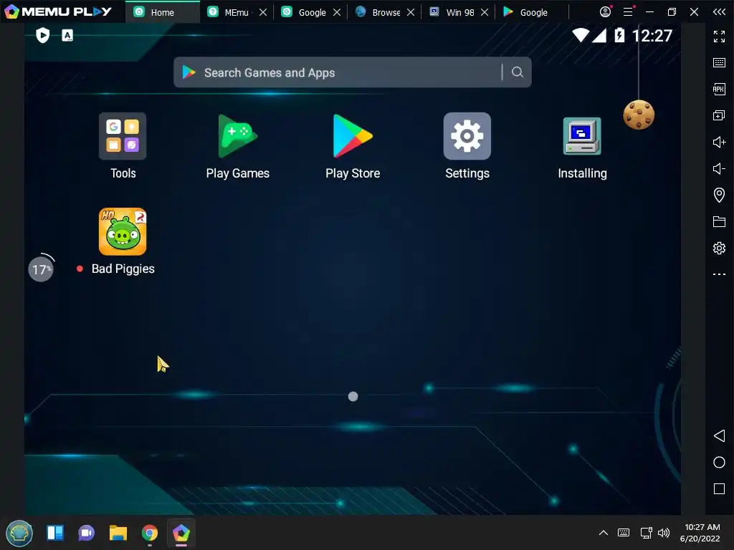Switch to the Home tab
This screenshot has width=734, height=550.
tap(163, 12)
